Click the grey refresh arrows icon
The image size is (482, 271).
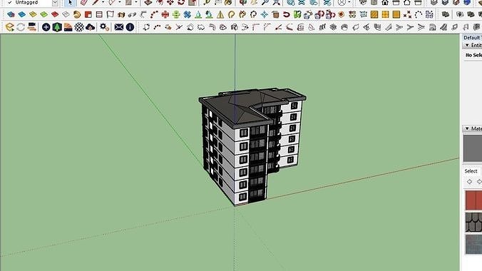pos(21,27)
